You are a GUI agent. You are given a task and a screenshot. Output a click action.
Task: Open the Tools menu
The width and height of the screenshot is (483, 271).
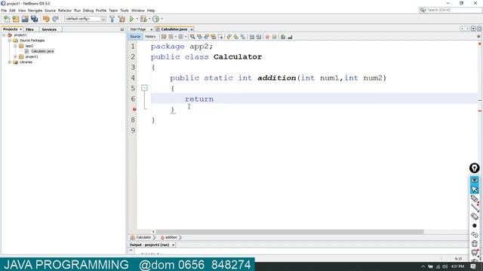pyautogui.click(x=124, y=11)
